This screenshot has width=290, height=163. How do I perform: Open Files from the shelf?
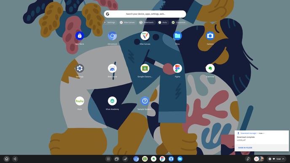point(180,159)
